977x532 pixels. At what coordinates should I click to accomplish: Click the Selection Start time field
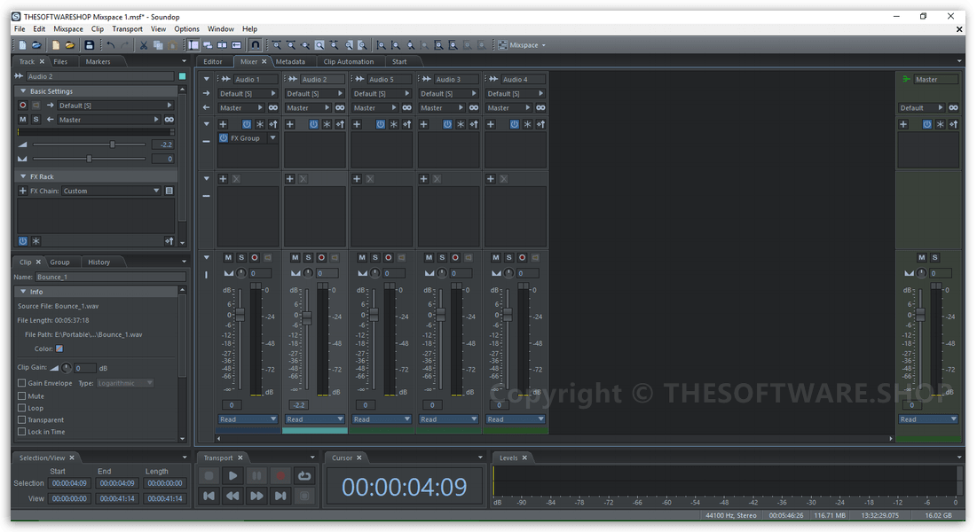(x=71, y=483)
